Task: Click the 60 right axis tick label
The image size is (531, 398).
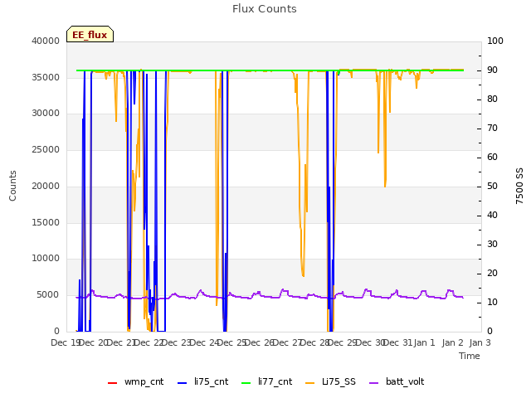Action: click(492, 158)
